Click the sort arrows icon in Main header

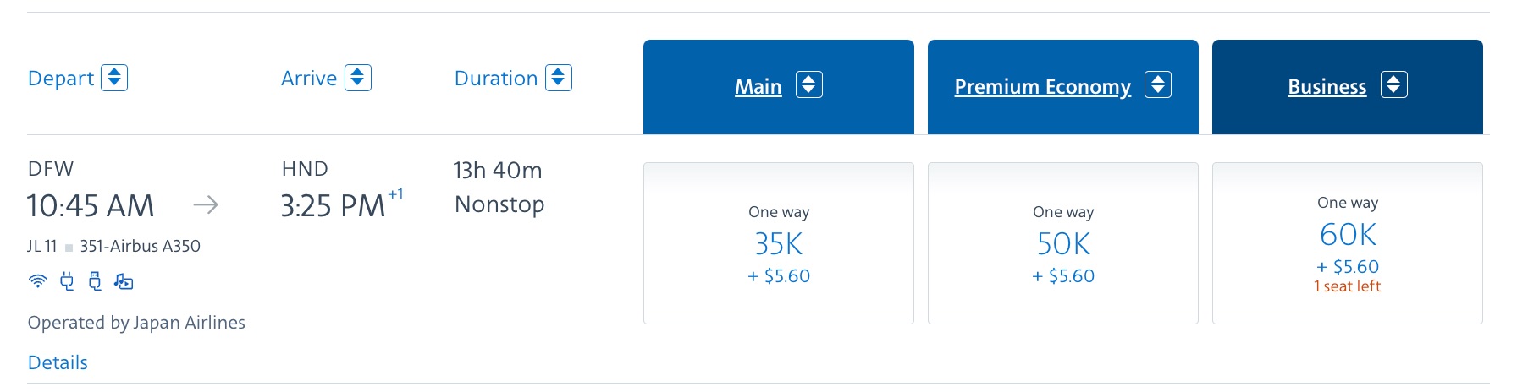coord(809,85)
